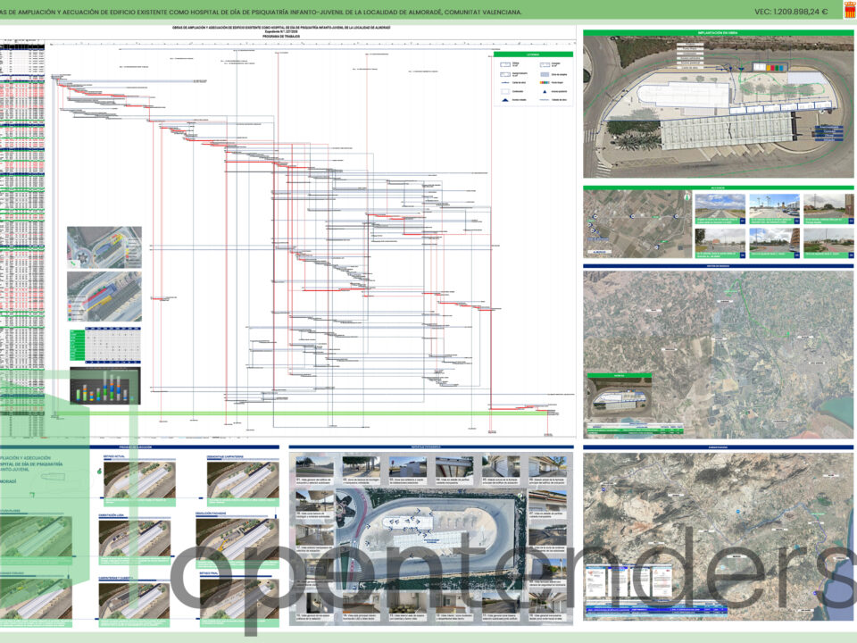Click the green north arrow on the access map
Screen dimensions: 857x643
687,196
